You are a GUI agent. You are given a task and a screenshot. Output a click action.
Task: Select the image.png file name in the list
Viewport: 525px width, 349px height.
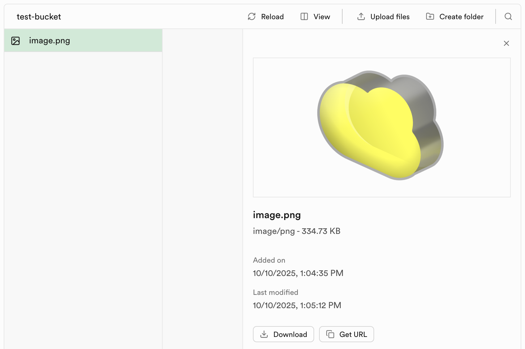pyautogui.click(x=49, y=41)
